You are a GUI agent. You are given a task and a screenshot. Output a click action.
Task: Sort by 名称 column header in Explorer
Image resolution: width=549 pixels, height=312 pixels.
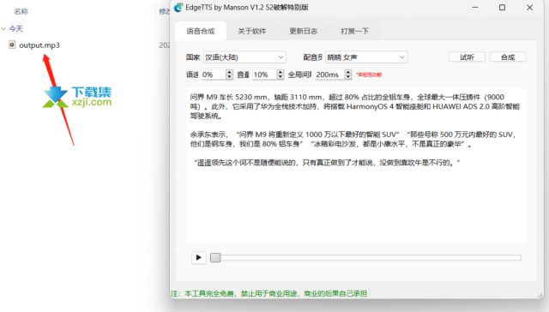21,11
